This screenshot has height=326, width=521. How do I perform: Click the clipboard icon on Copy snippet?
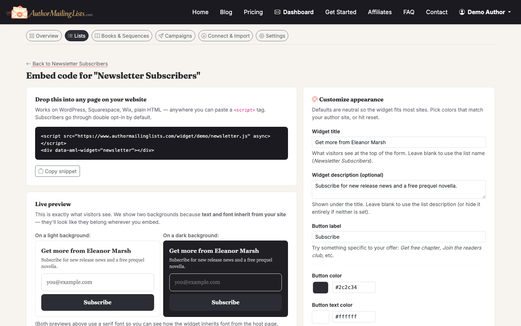tap(41, 171)
